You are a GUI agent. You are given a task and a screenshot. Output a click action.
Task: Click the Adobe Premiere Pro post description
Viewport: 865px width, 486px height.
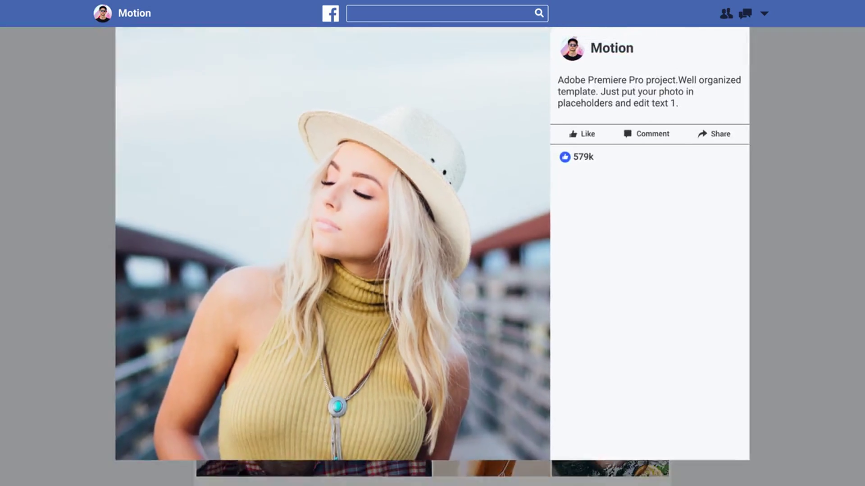coord(649,92)
